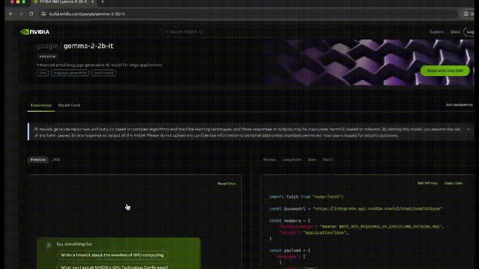Choose the limerick about GPU computing prompt

(112, 255)
